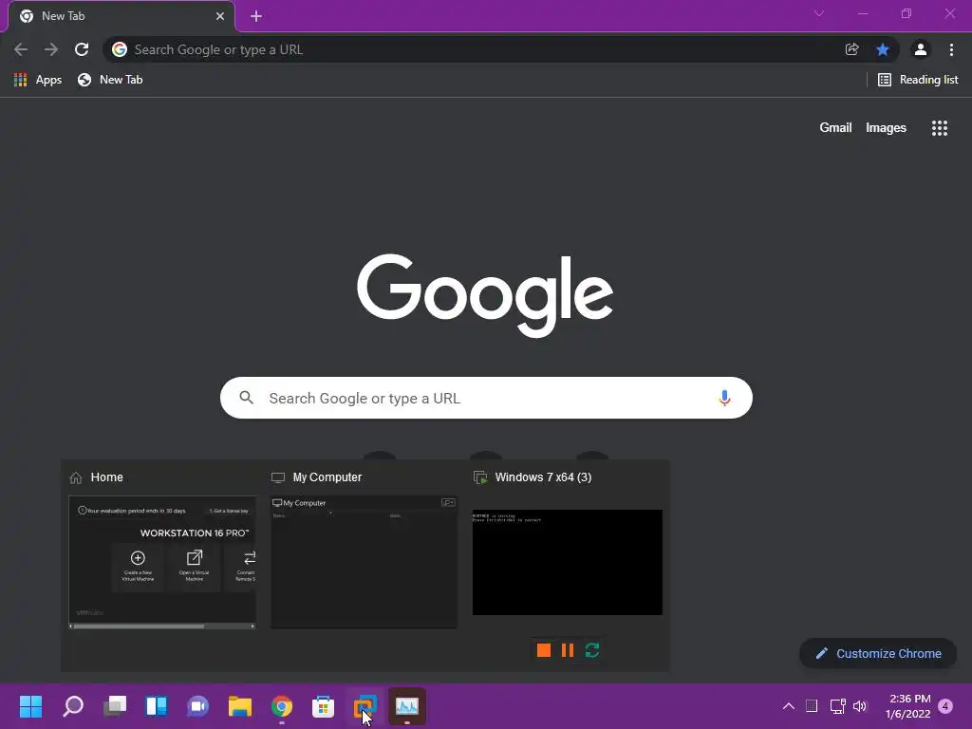Restart the Windows 7 x64 virtual machine

coord(592,650)
